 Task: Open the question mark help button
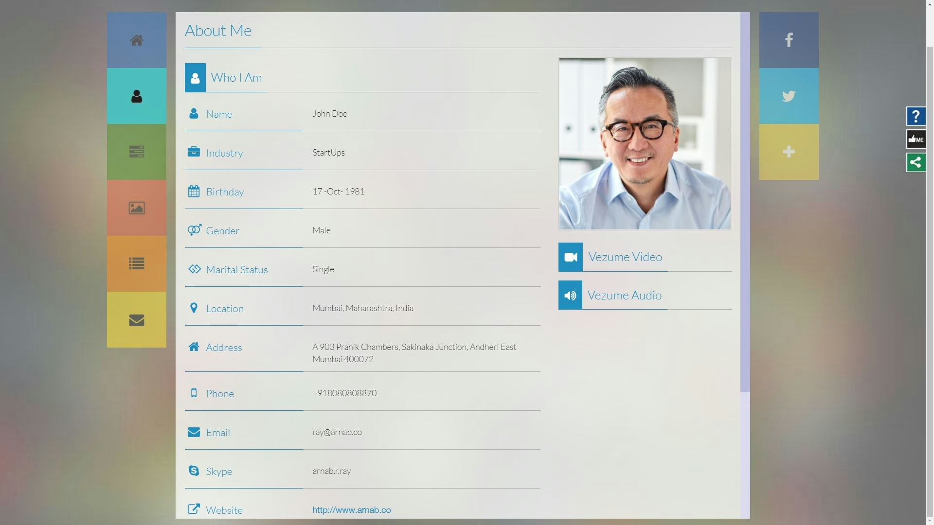click(916, 116)
